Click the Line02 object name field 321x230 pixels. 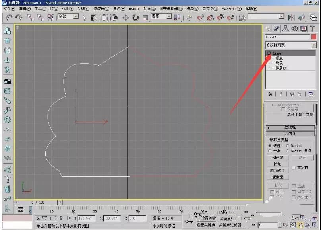[x=287, y=37]
